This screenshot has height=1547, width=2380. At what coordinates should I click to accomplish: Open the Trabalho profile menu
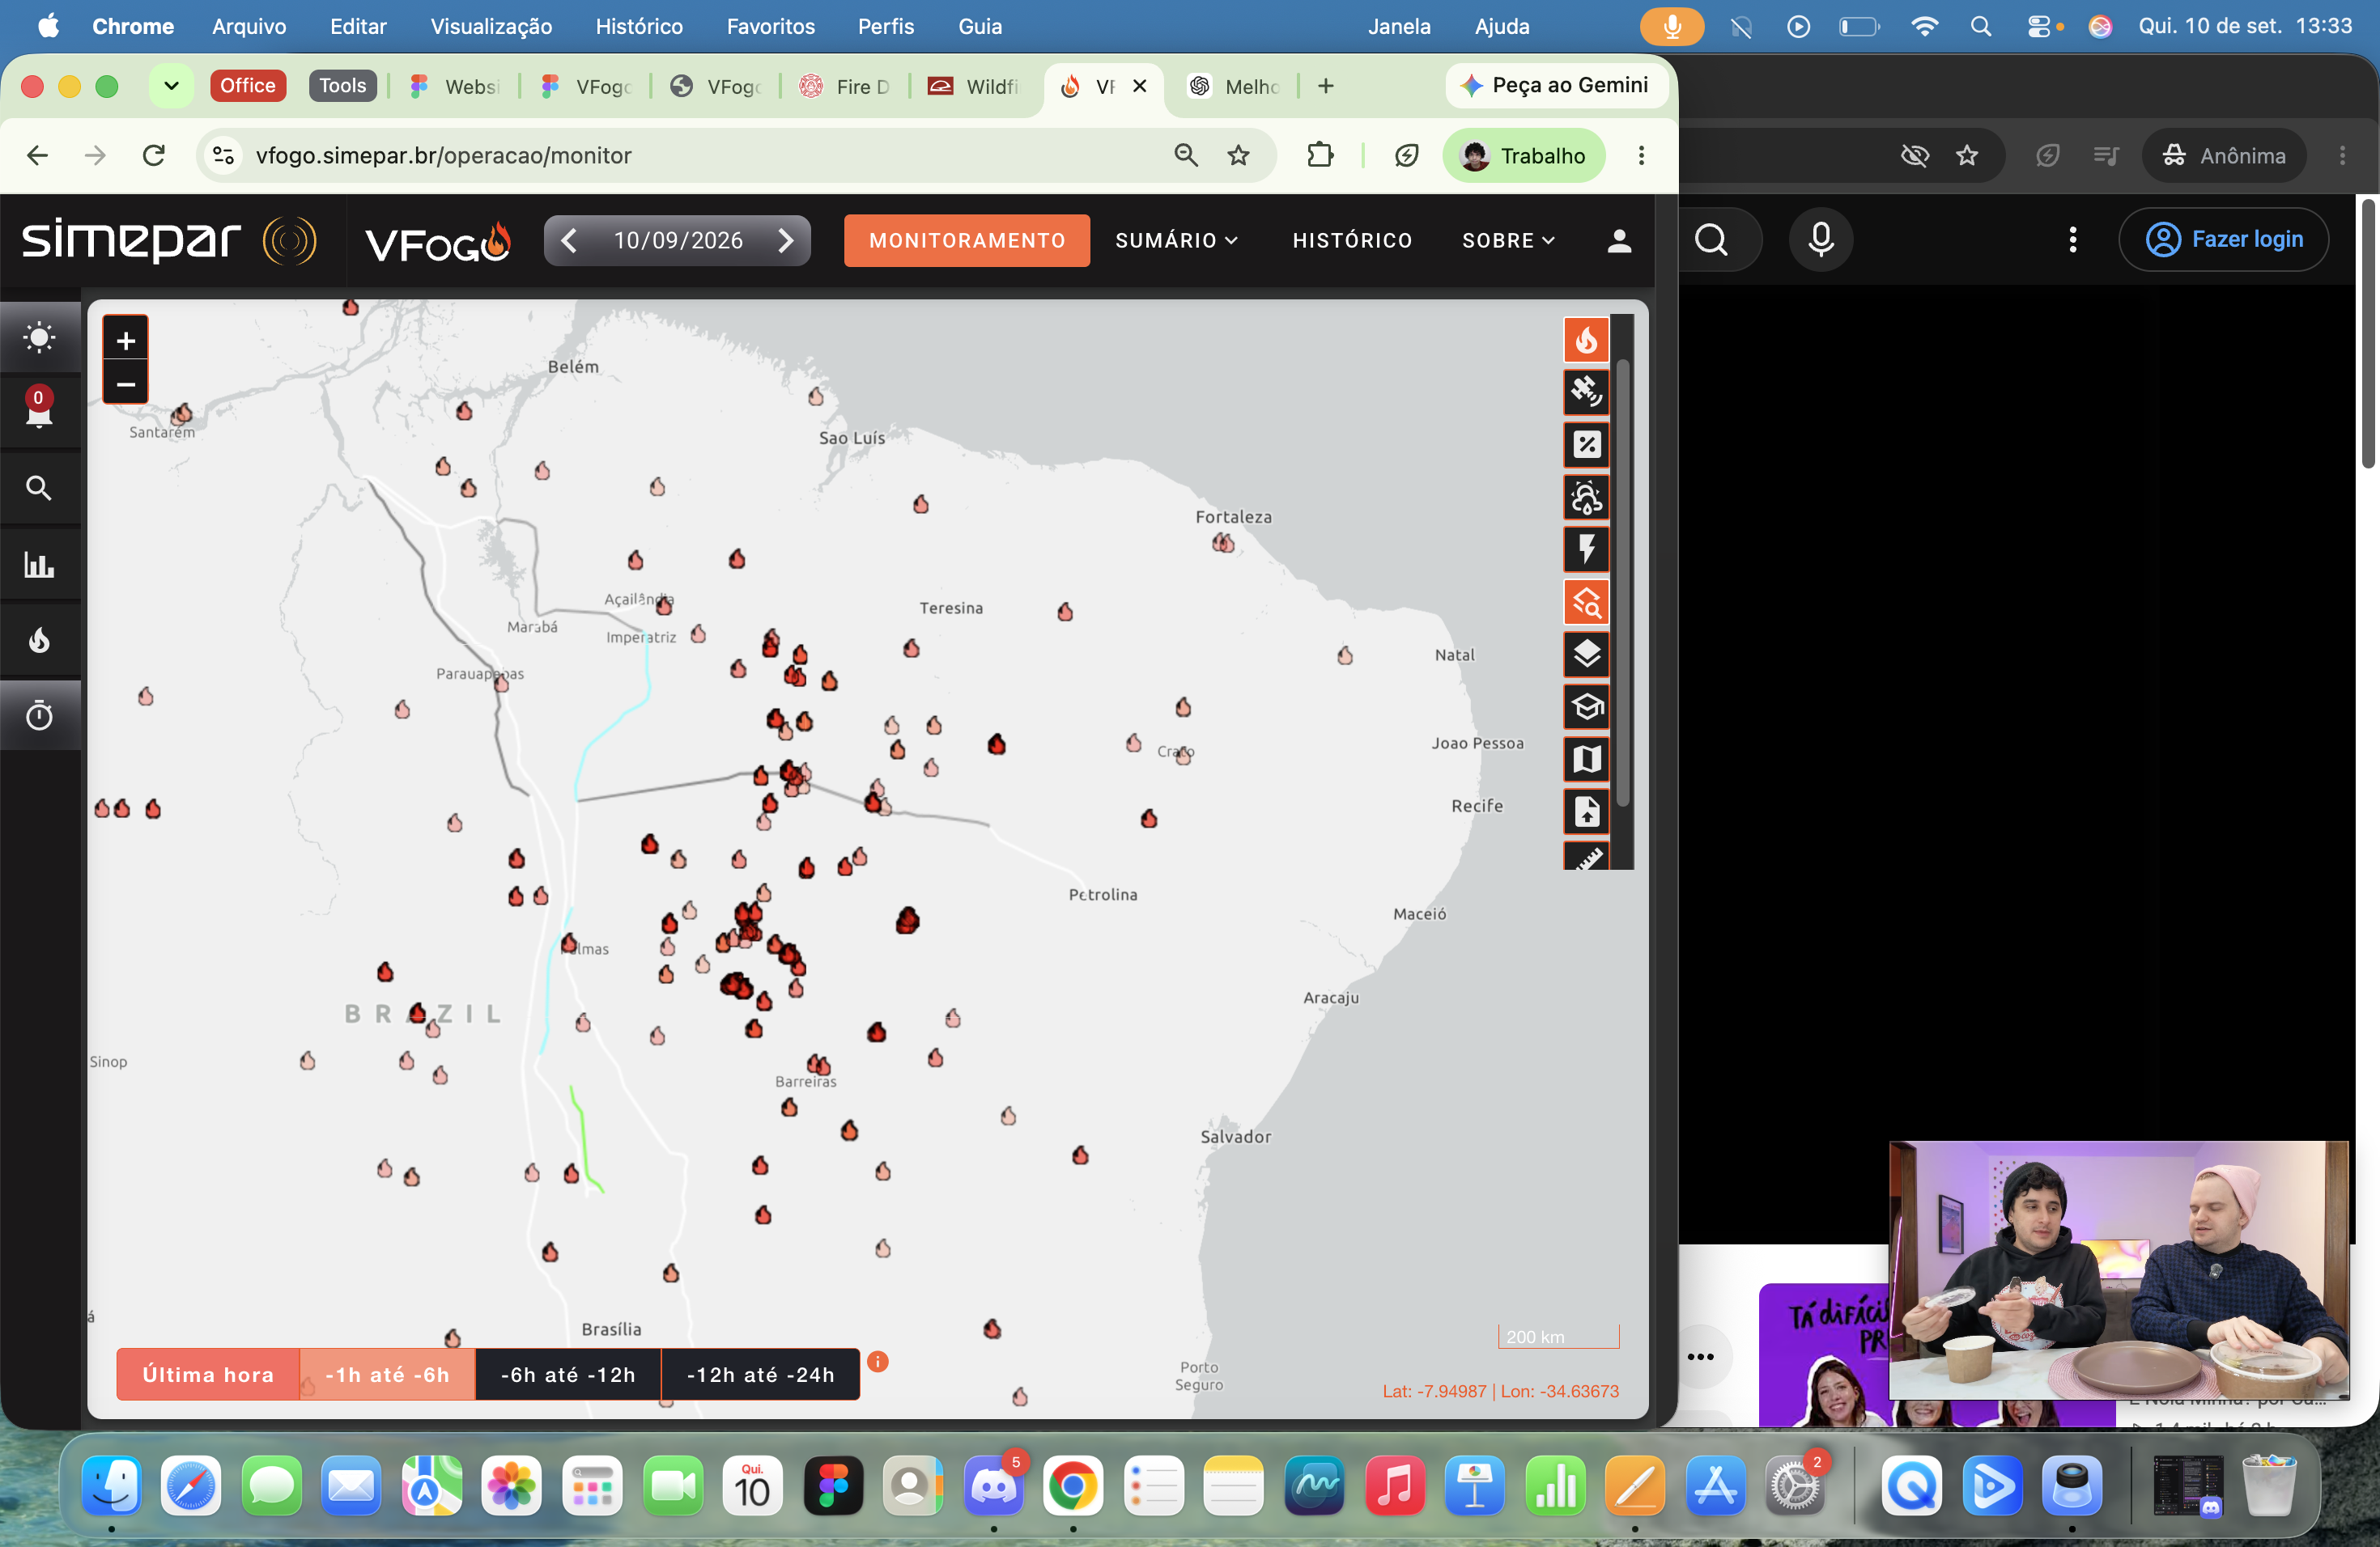pyautogui.click(x=1524, y=156)
